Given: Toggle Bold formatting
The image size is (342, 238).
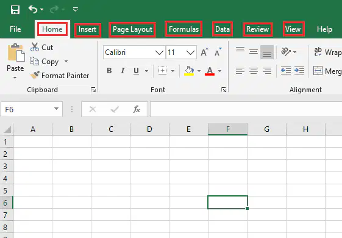Looking at the screenshot, I should (109, 71).
